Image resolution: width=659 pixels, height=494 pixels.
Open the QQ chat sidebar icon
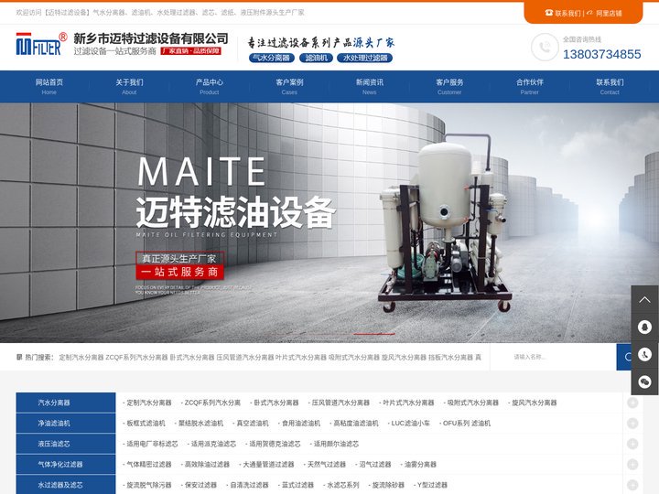(644, 327)
